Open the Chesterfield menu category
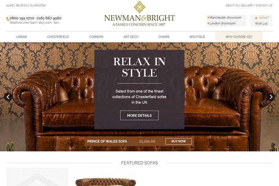The width and height of the screenshot is (279, 186). (x=58, y=37)
